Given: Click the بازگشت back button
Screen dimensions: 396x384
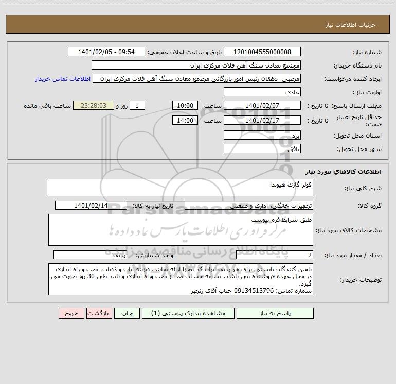Looking at the screenshot, I should pyautogui.click(x=99, y=313).
